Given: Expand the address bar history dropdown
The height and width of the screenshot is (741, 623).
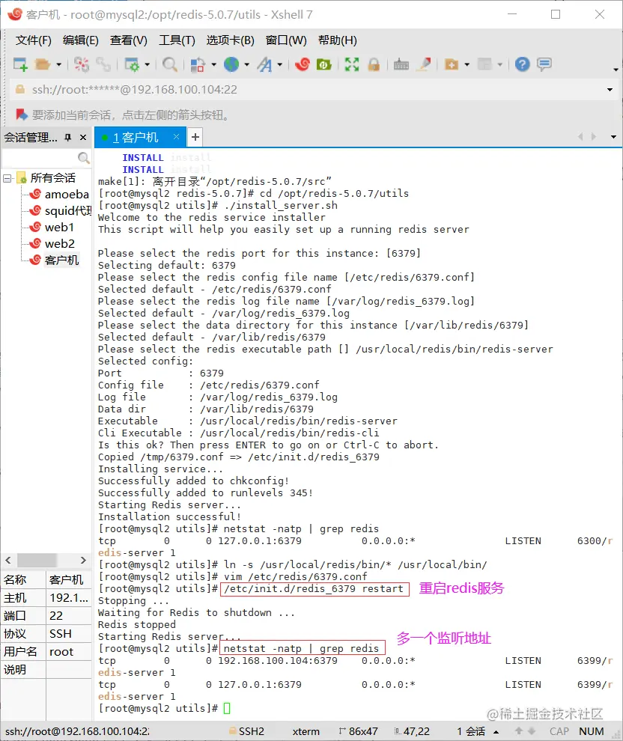Looking at the screenshot, I should point(610,90).
